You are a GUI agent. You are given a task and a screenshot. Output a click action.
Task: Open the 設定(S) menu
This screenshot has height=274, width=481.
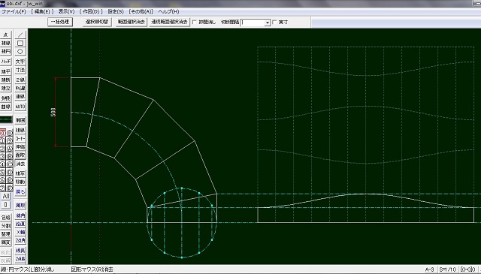(x=116, y=12)
